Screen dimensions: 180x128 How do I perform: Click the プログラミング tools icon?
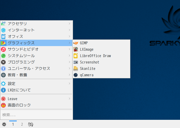(x=3, y=62)
